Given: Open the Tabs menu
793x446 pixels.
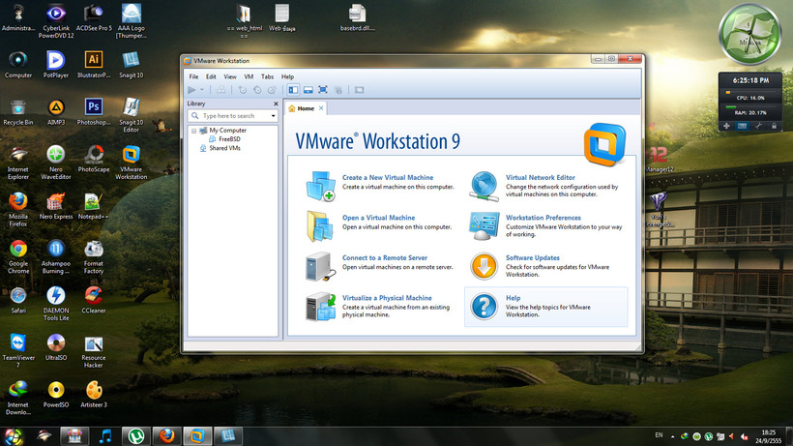Looking at the screenshot, I should (267, 76).
